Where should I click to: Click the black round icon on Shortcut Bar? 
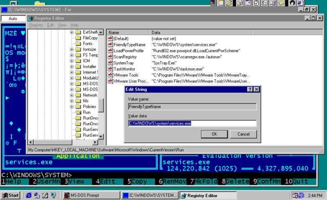pyautogui.click(x=292, y=3)
